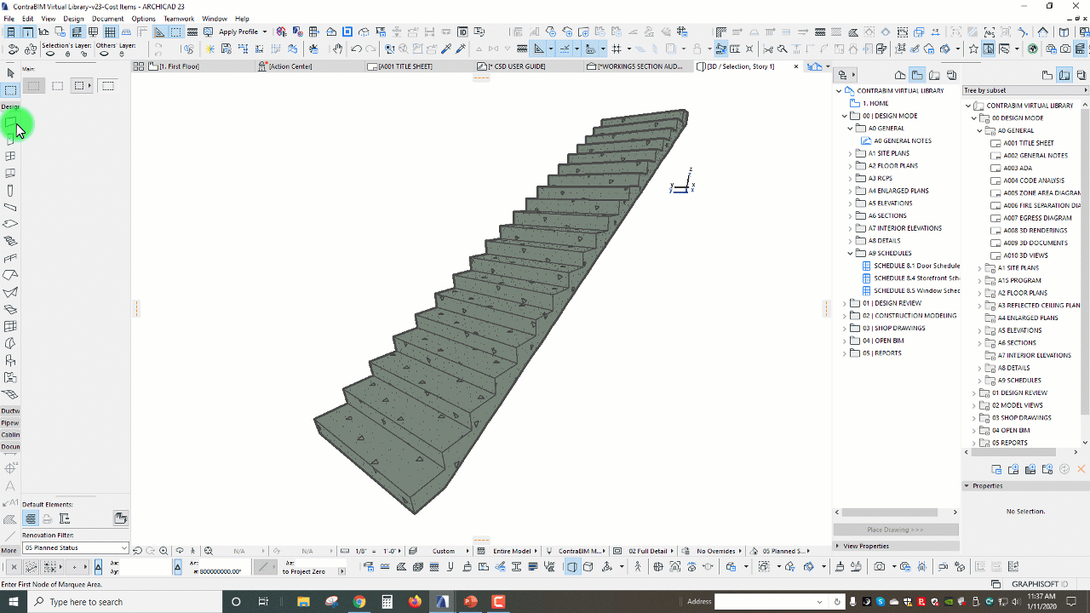
Task: Click the Pick Up Parameters eyedropper icon
Action: [445, 49]
